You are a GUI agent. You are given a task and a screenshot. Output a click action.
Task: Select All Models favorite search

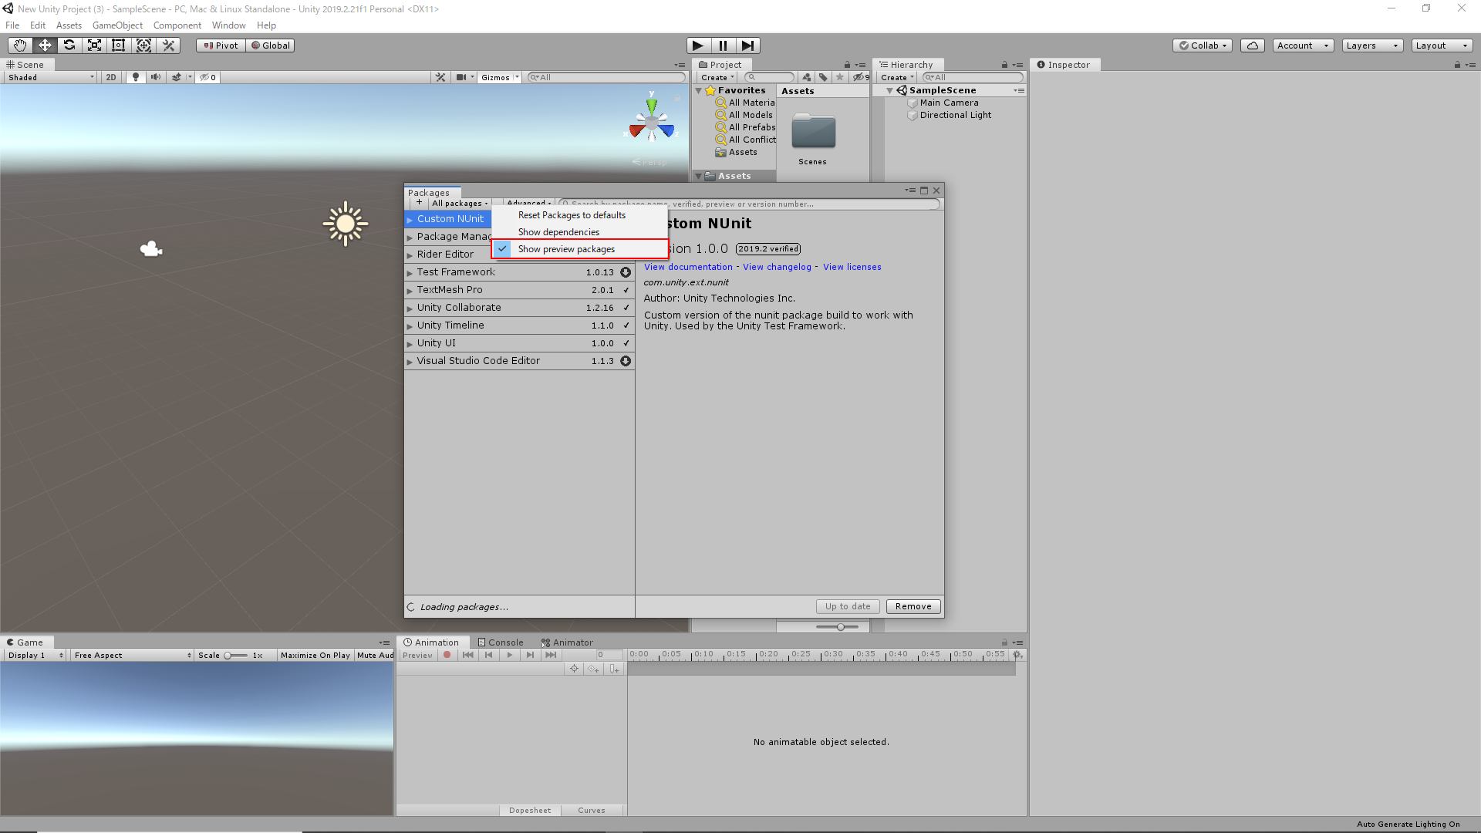click(751, 115)
